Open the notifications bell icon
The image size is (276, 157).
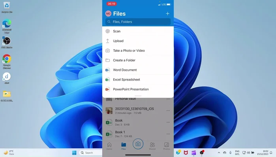(271, 153)
